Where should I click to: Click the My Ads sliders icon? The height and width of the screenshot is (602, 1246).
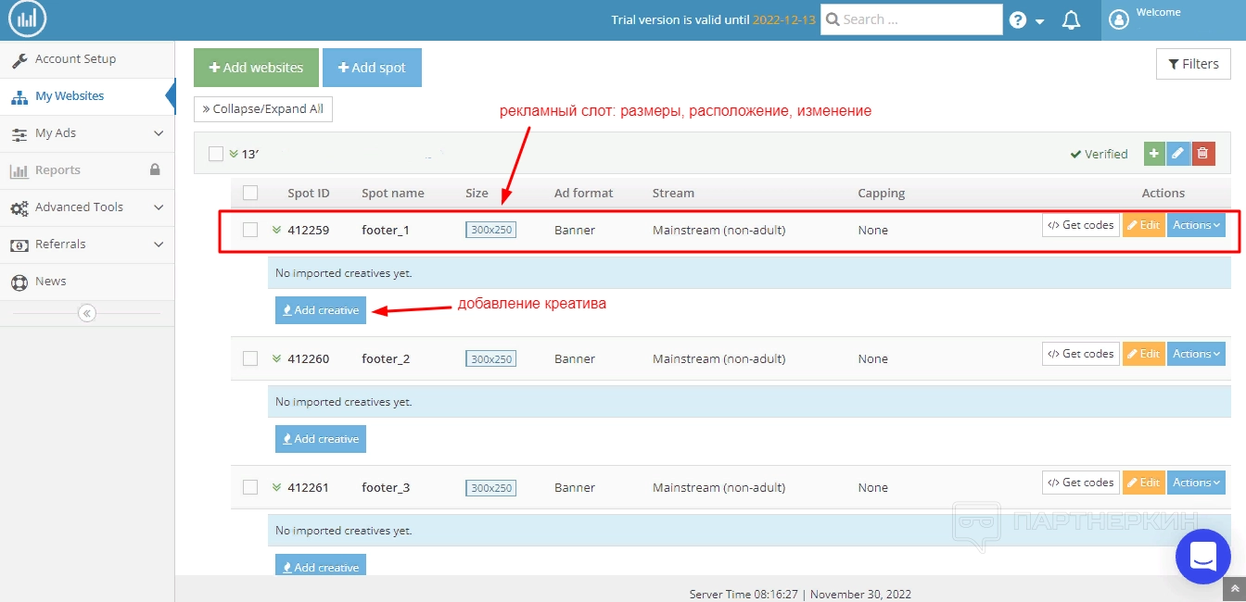[x=19, y=133]
